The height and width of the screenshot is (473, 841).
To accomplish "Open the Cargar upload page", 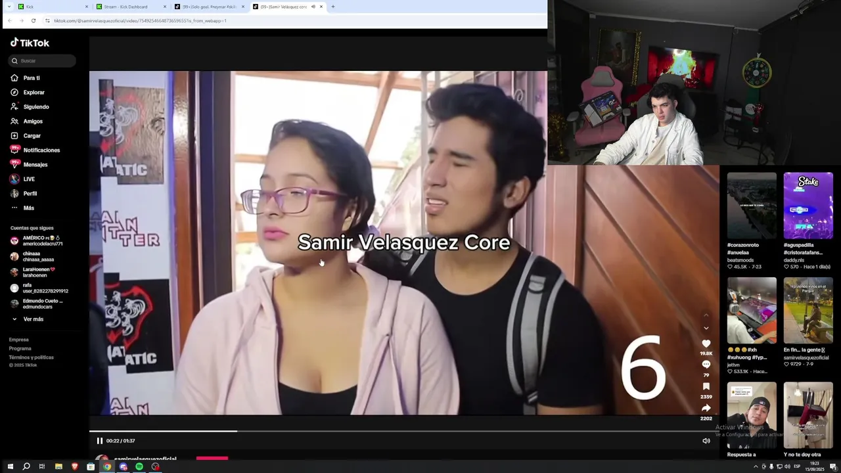I will pyautogui.click(x=25, y=135).
